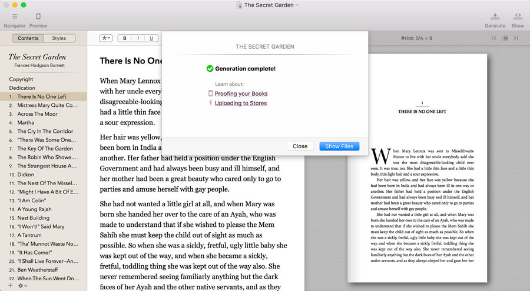The height and width of the screenshot is (291, 530).
Task: Select chapter Martha
Action: (43, 122)
